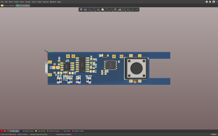Select the place text string tool

click(133, 9)
